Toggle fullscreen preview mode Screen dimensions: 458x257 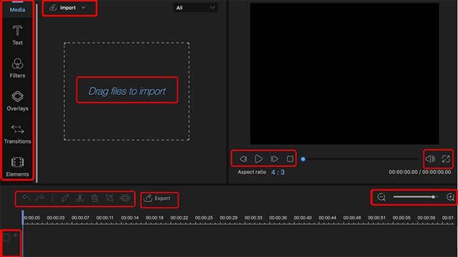(446, 159)
